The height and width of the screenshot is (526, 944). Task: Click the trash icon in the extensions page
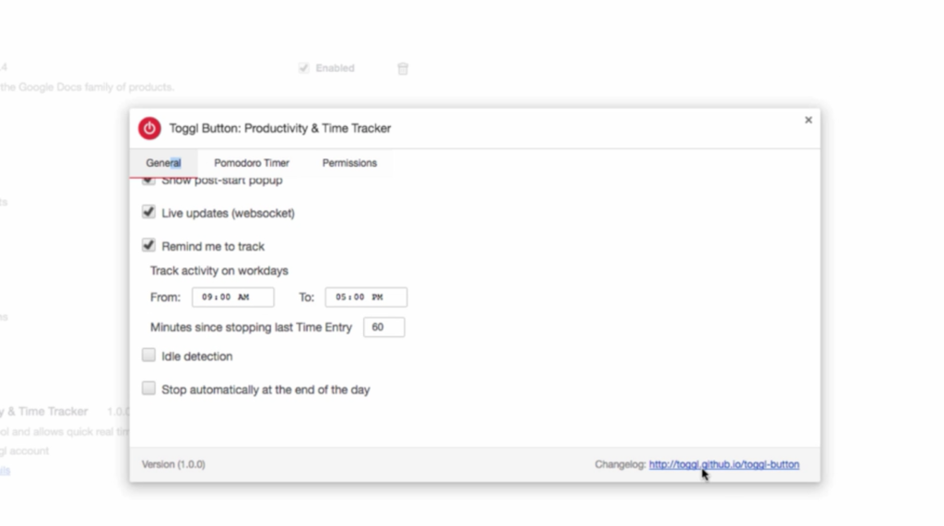pyautogui.click(x=403, y=68)
